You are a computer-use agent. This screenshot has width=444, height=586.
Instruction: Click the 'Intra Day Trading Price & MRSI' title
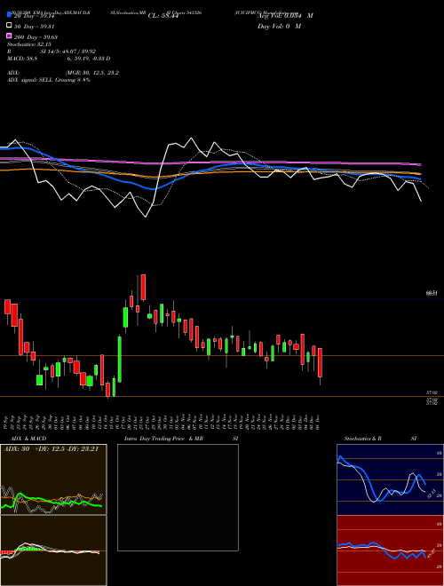click(181, 439)
